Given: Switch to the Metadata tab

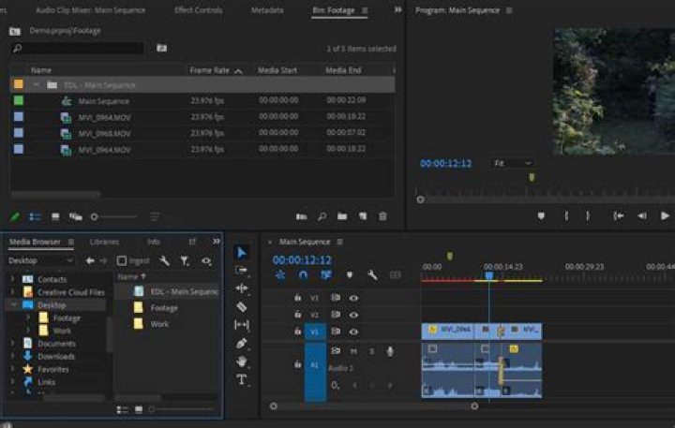Looking at the screenshot, I should (267, 10).
